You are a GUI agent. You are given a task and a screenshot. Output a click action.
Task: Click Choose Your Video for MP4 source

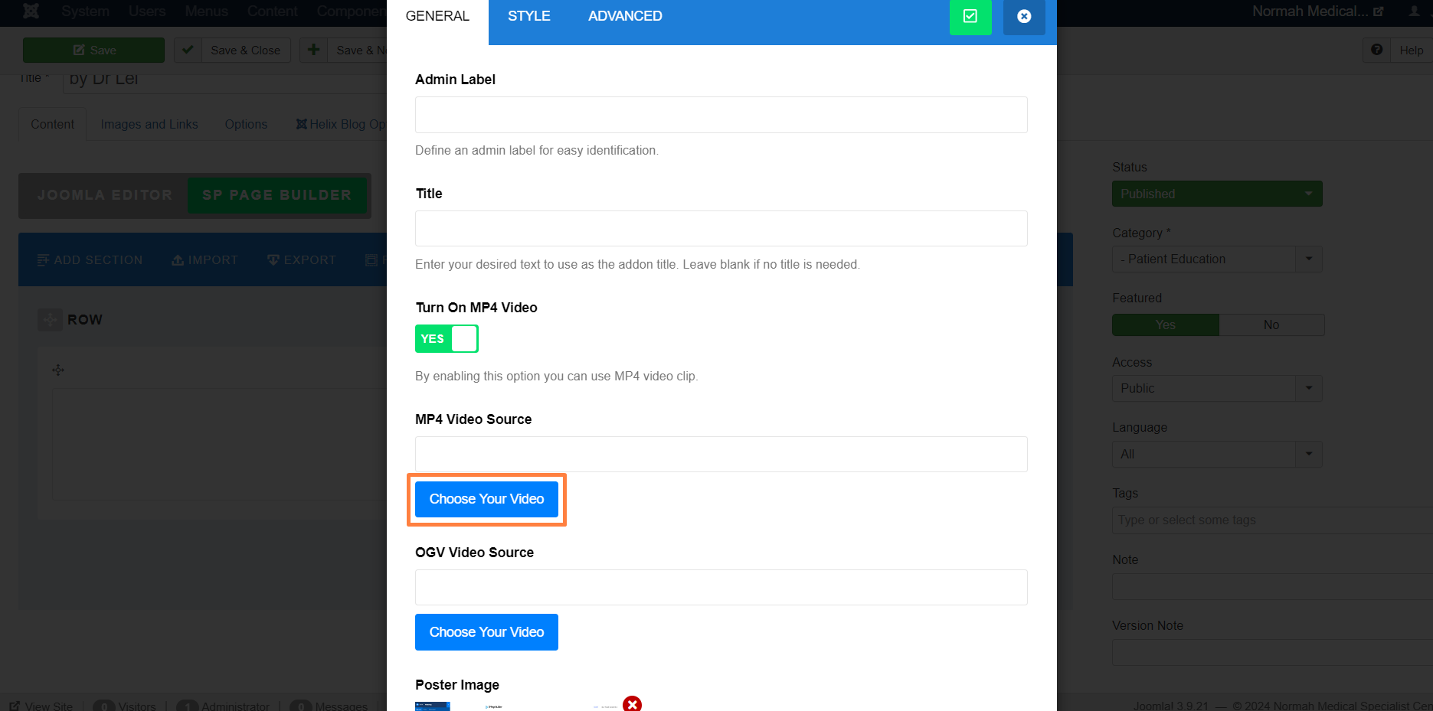[486, 499]
